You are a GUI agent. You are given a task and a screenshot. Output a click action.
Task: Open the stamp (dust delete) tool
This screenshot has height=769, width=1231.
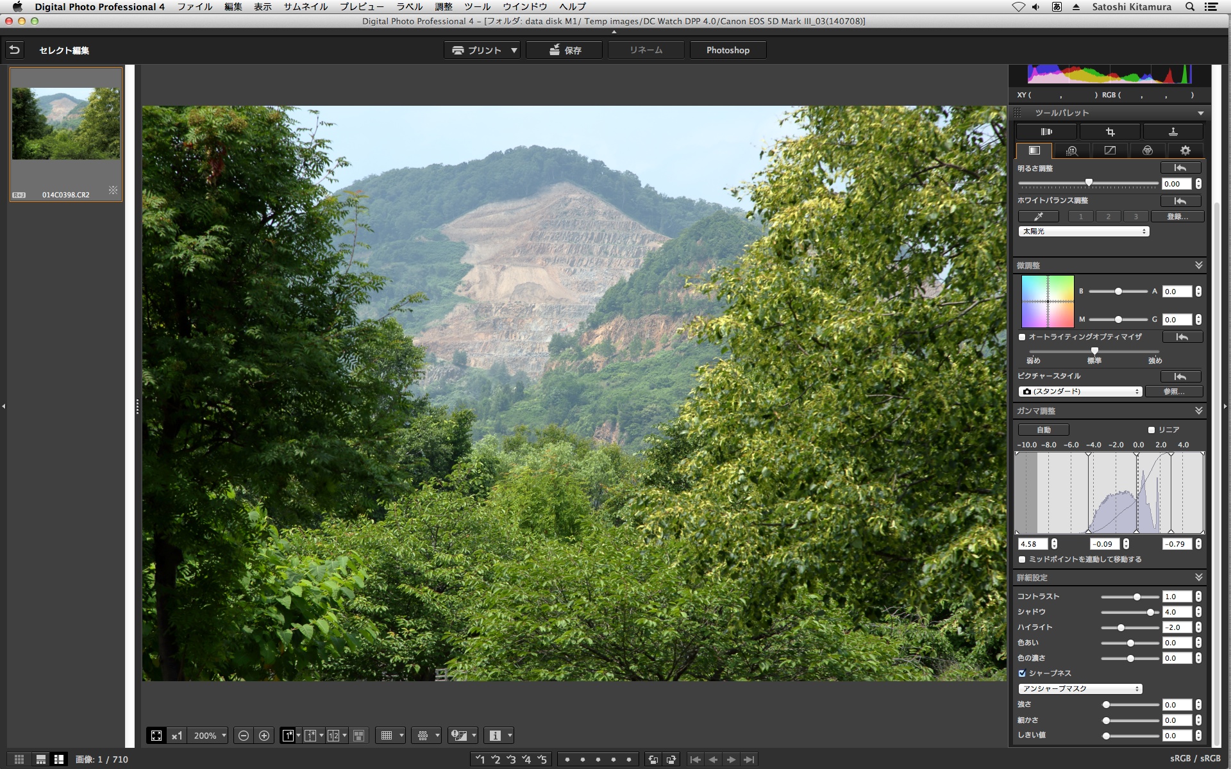pyautogui.click(x=1173, y=132)
